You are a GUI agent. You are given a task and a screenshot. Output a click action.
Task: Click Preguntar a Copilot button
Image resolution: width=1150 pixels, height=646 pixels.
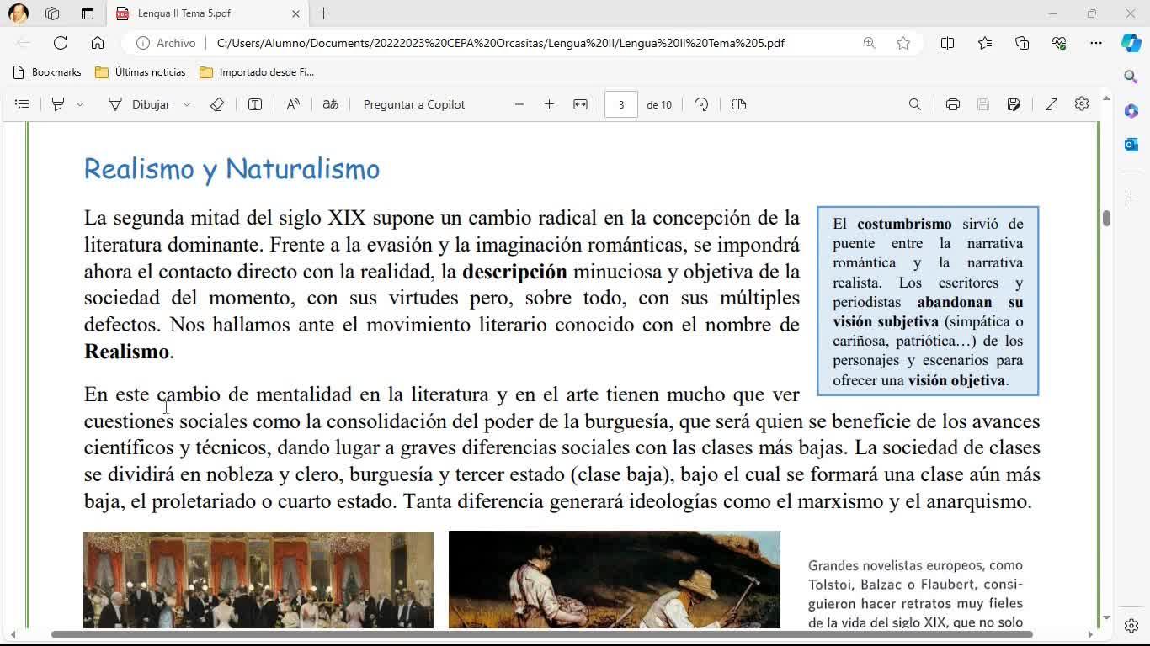(413, 104)
